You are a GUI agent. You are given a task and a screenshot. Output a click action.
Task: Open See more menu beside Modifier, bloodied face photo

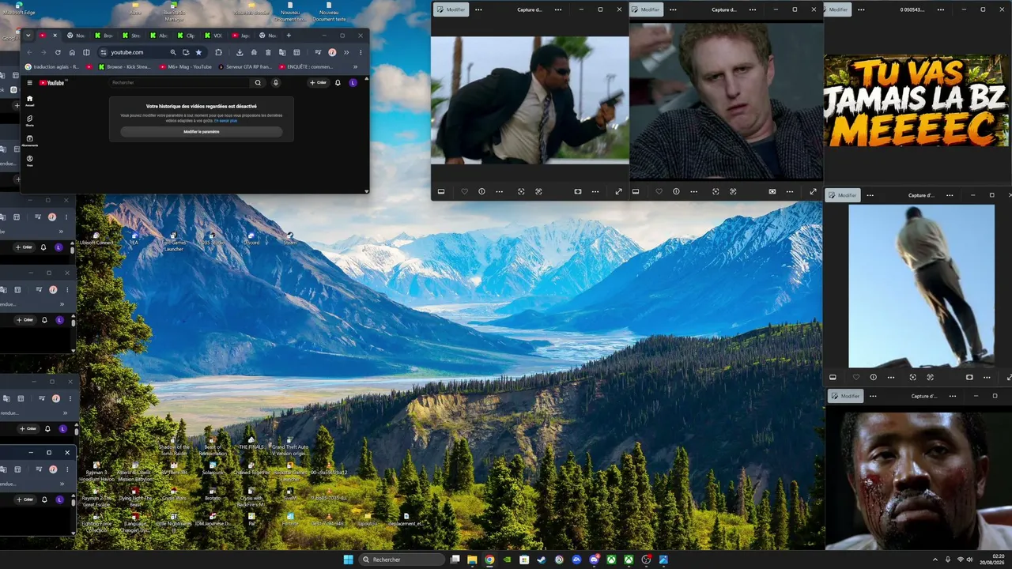pos(873,396)
